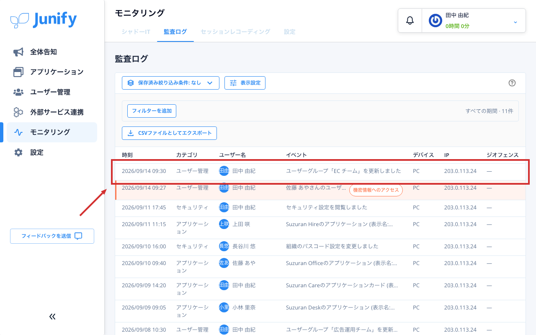Open 全体告知 megaphone icon in sidebar
536x335 pixels.
point(18,52)
